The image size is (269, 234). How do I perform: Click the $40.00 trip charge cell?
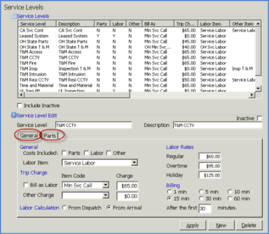[x=189, y=47]
